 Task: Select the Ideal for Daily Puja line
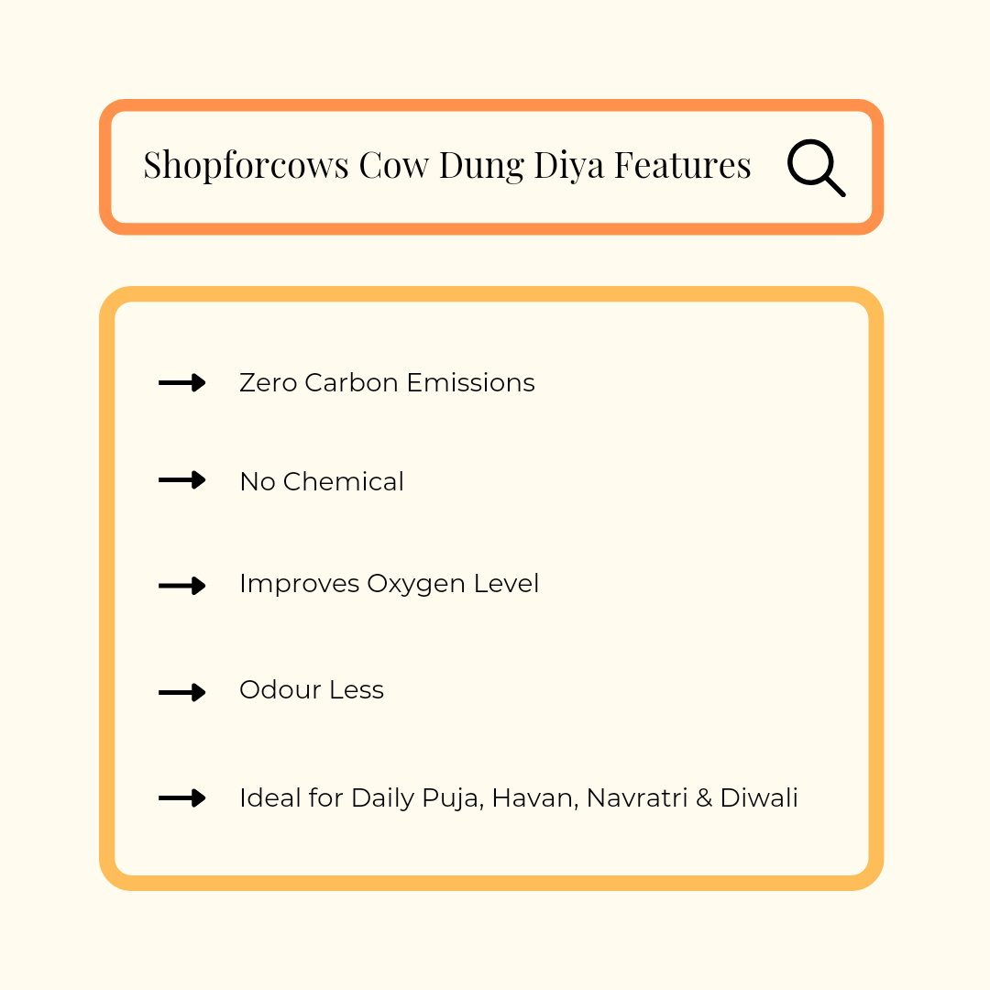coord(518,798)
